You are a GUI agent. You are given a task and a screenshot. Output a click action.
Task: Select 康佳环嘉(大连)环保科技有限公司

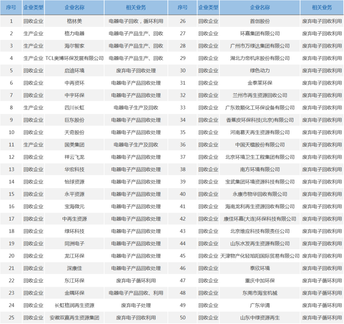pyautogui.click(x=260, y=219)
